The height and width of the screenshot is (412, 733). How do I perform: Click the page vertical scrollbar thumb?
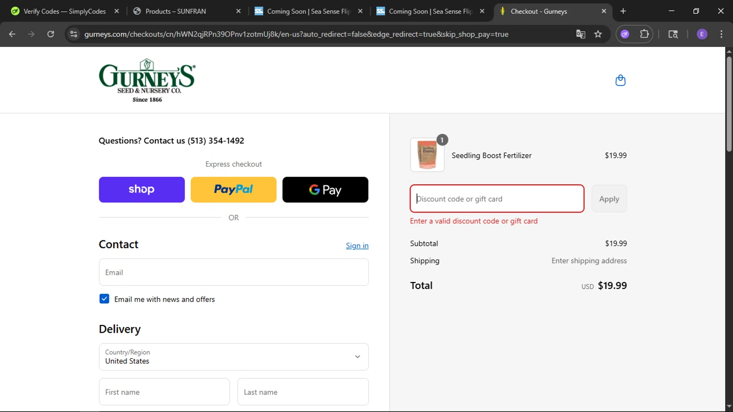click(729, 104)
